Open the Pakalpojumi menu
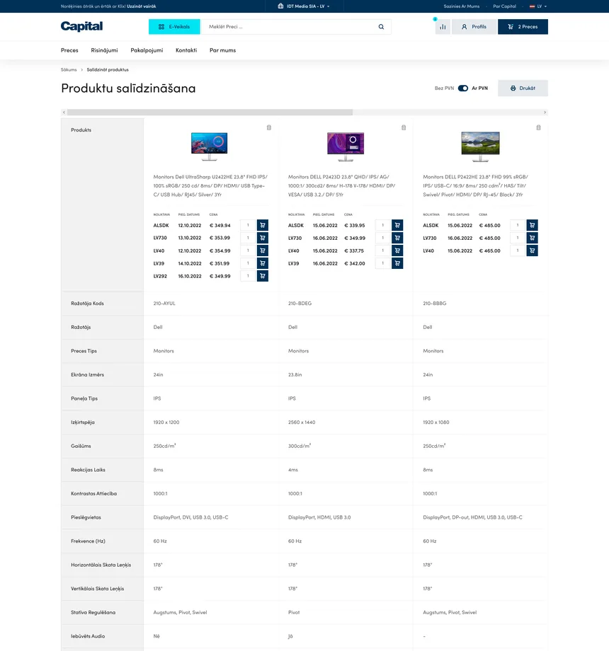The height and width of the screenshot is (651, 609). pyautogui.click(x=147, y=50)
